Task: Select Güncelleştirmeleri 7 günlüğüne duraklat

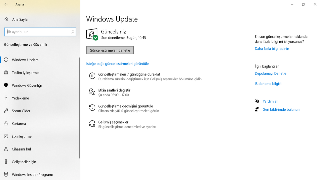Action: click(x=145, y=76)
